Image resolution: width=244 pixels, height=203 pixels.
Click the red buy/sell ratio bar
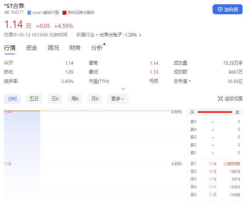click(x=215, y=112)
